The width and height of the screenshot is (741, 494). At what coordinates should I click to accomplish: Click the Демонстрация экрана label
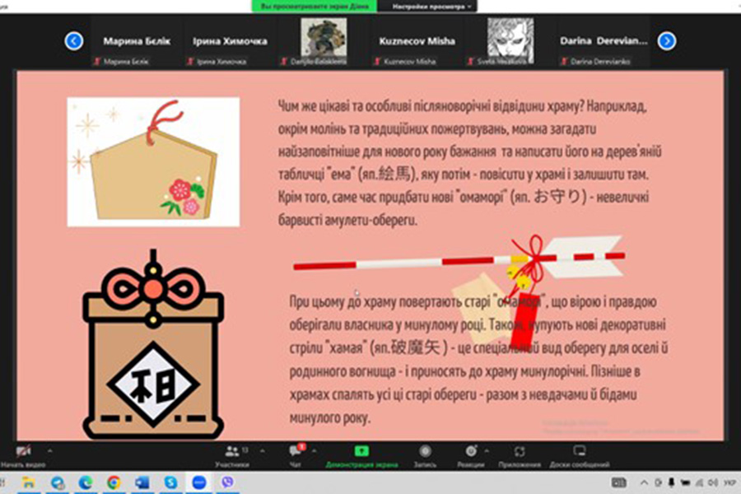point(361,464)
